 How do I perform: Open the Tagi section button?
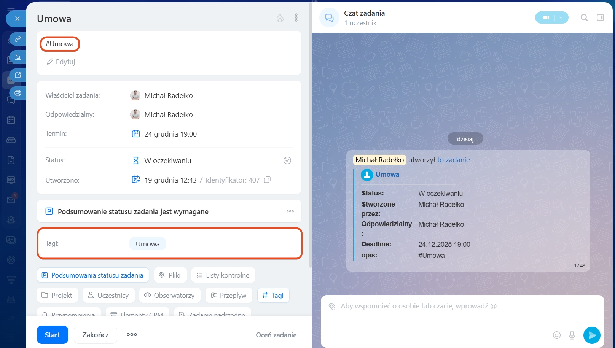coord(273,295)
